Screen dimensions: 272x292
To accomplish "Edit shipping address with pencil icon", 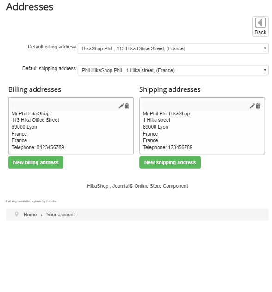I will coord(252,106).
